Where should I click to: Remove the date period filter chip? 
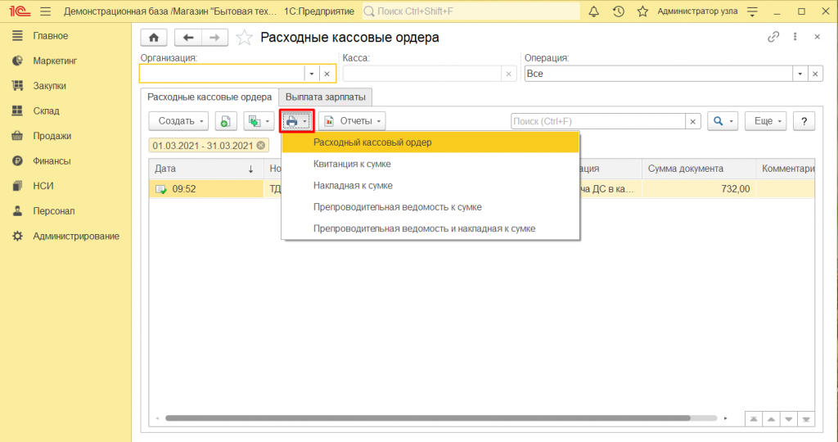click(x=261, y=146)
